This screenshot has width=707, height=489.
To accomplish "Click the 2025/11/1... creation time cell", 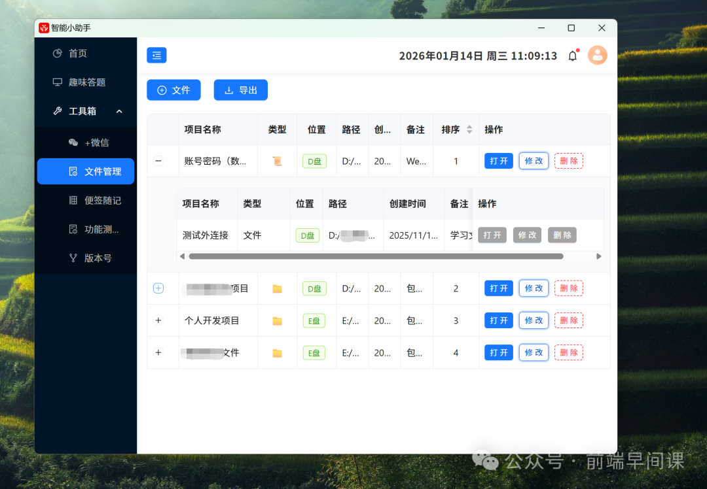I will click(x=414, y=235).
